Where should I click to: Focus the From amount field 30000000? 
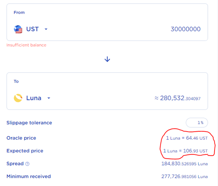pos(186,29)
